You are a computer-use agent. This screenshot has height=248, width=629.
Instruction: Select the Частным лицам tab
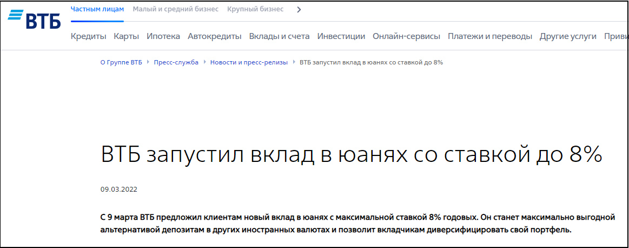click(97, 9)
